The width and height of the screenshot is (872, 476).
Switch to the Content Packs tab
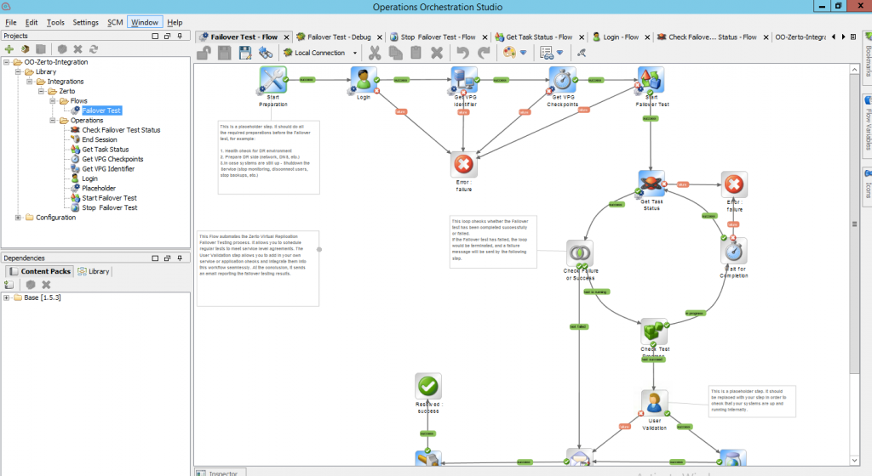click(40, 271)
